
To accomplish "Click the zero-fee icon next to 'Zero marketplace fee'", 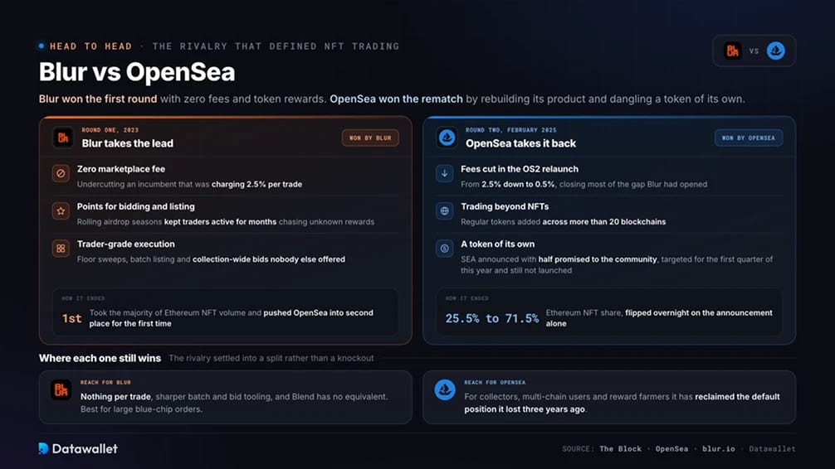I will [x=61, y=173].
